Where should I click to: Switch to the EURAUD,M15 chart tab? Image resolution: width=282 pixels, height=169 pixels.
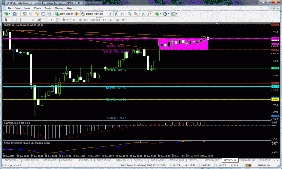click(248, 160)
